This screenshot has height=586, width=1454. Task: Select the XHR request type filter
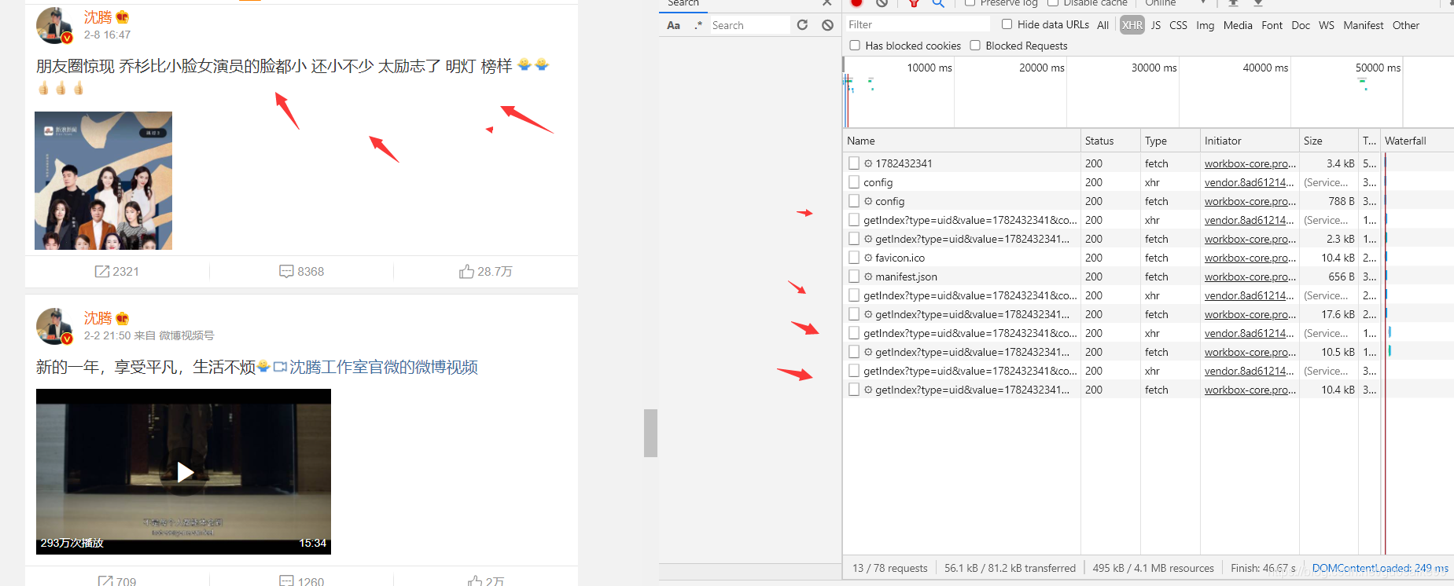[x=1132, y=25]
